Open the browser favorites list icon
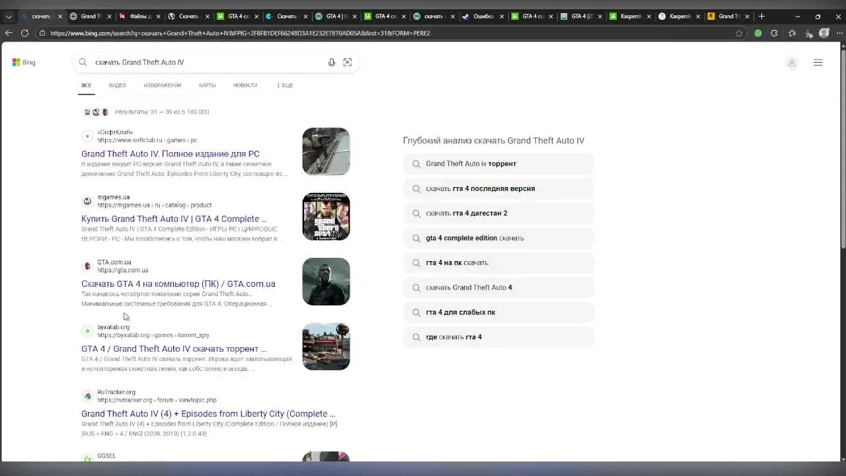Viewport: 846px width, 476px height. [x=792, y=33]
